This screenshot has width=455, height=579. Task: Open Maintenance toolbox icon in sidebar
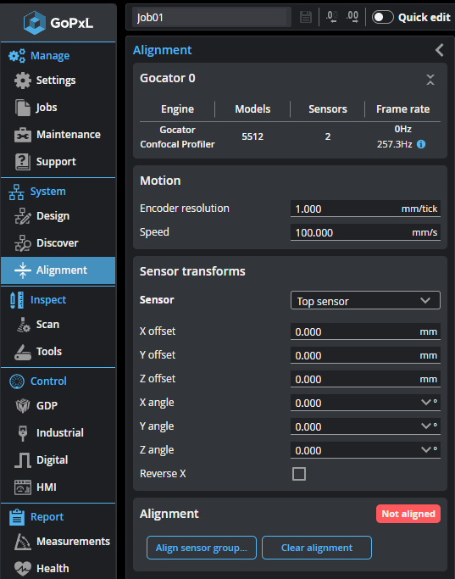(x=23, y=135)
